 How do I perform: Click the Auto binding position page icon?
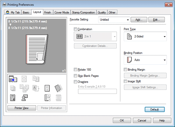129,60
